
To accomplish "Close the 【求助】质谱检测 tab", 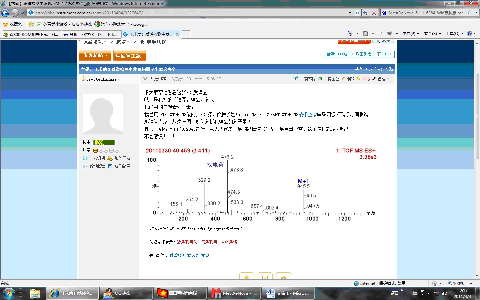I will tap(177, 34).
